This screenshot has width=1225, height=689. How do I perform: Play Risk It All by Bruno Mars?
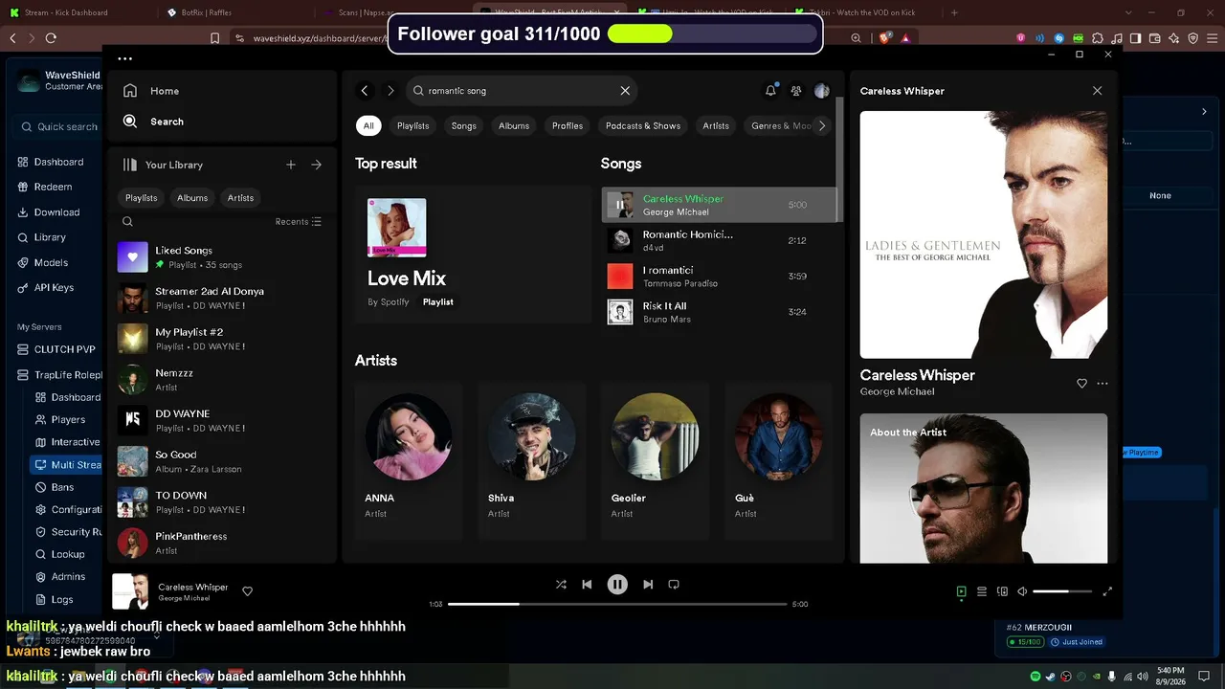(722, 312)
